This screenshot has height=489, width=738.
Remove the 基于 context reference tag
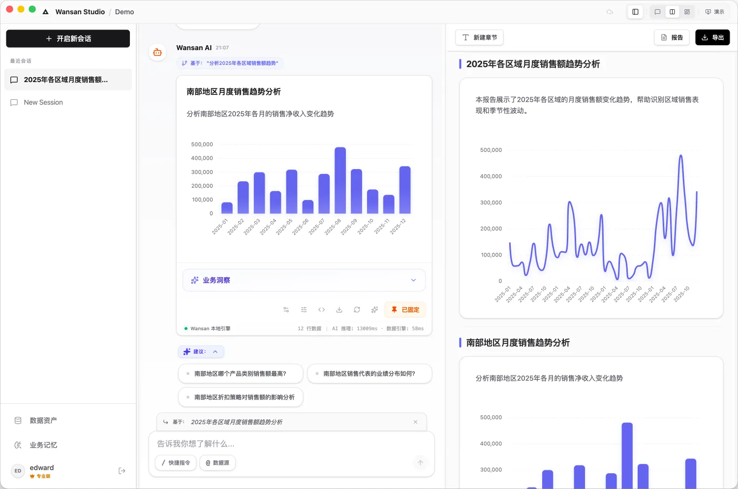(415, 422)
